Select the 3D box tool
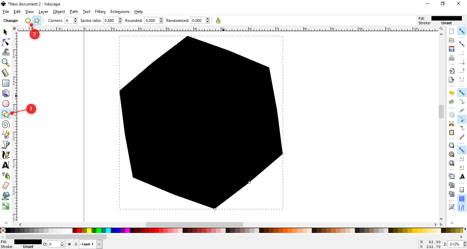The image size is (467, 249). pos(5,93)
